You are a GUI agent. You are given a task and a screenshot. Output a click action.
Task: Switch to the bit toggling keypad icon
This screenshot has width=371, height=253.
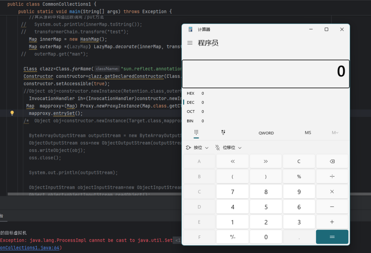pyautogui.click(x=223, y=133)
